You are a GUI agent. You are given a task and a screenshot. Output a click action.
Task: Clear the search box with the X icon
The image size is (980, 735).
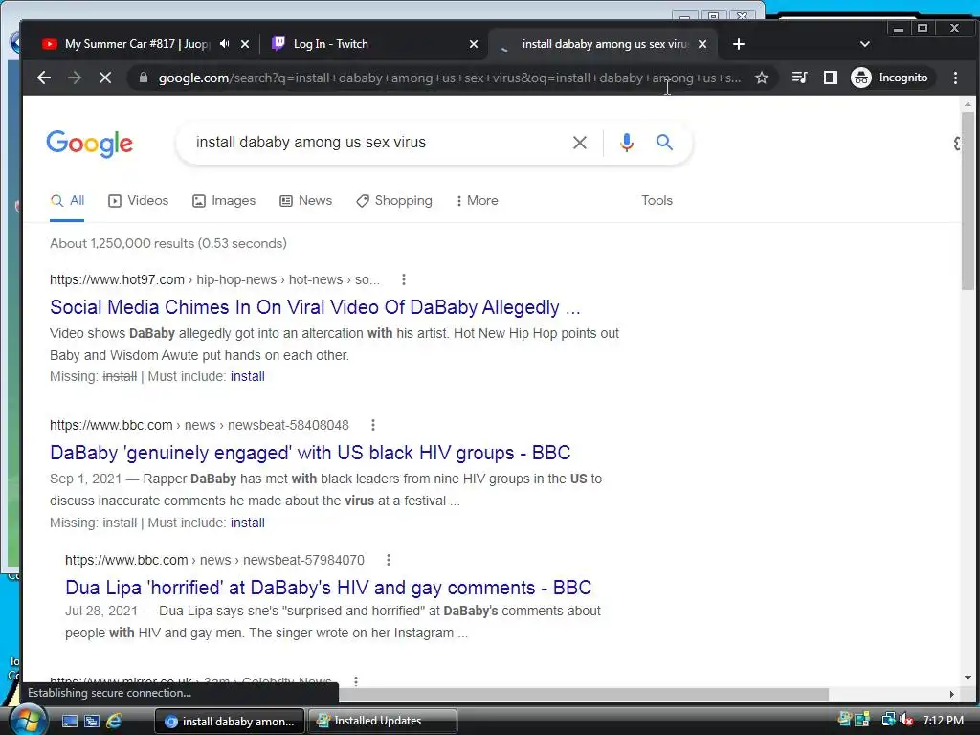[579, 143]
